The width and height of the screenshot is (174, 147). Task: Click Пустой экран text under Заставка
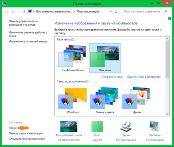pos(155,140)
